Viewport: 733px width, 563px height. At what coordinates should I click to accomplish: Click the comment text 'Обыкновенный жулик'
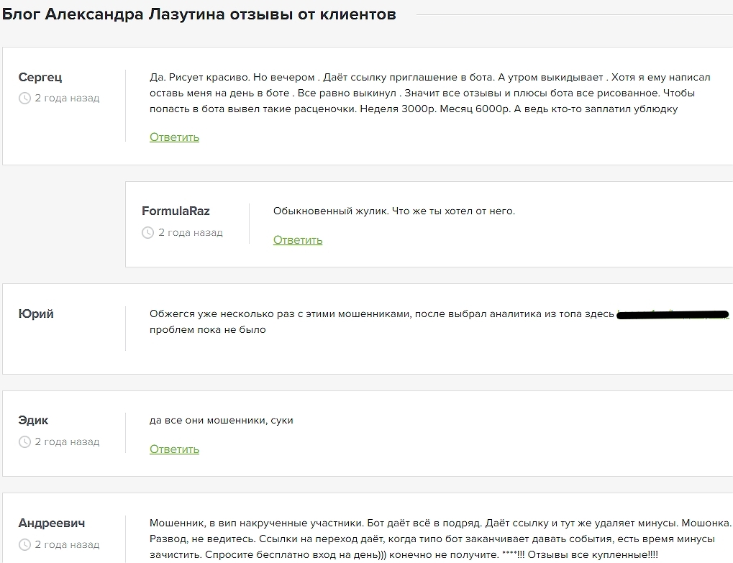coord(393,211)
